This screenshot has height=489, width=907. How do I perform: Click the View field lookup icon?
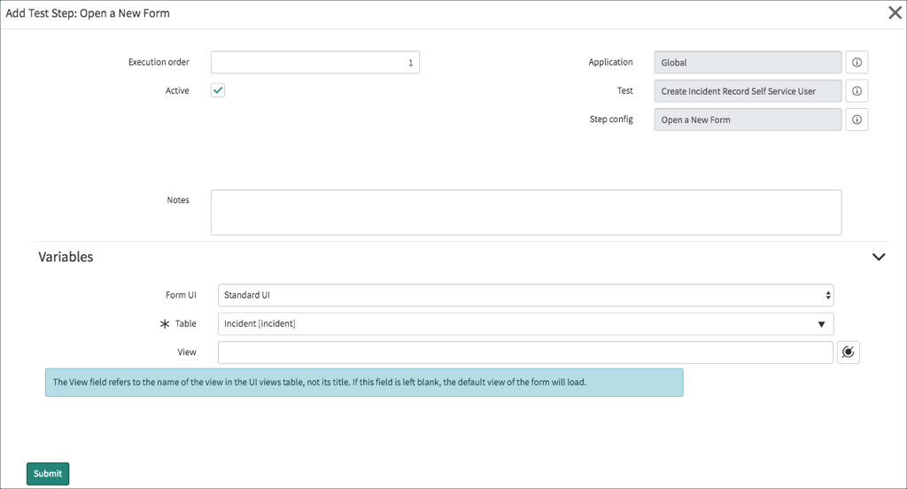coord(848,353)
